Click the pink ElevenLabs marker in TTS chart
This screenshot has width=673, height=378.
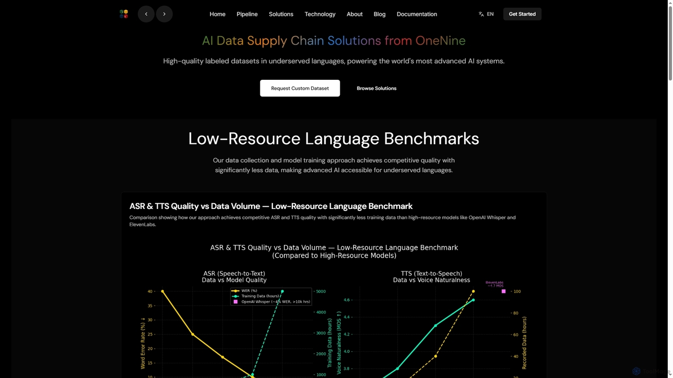click(x=504, y=291)
